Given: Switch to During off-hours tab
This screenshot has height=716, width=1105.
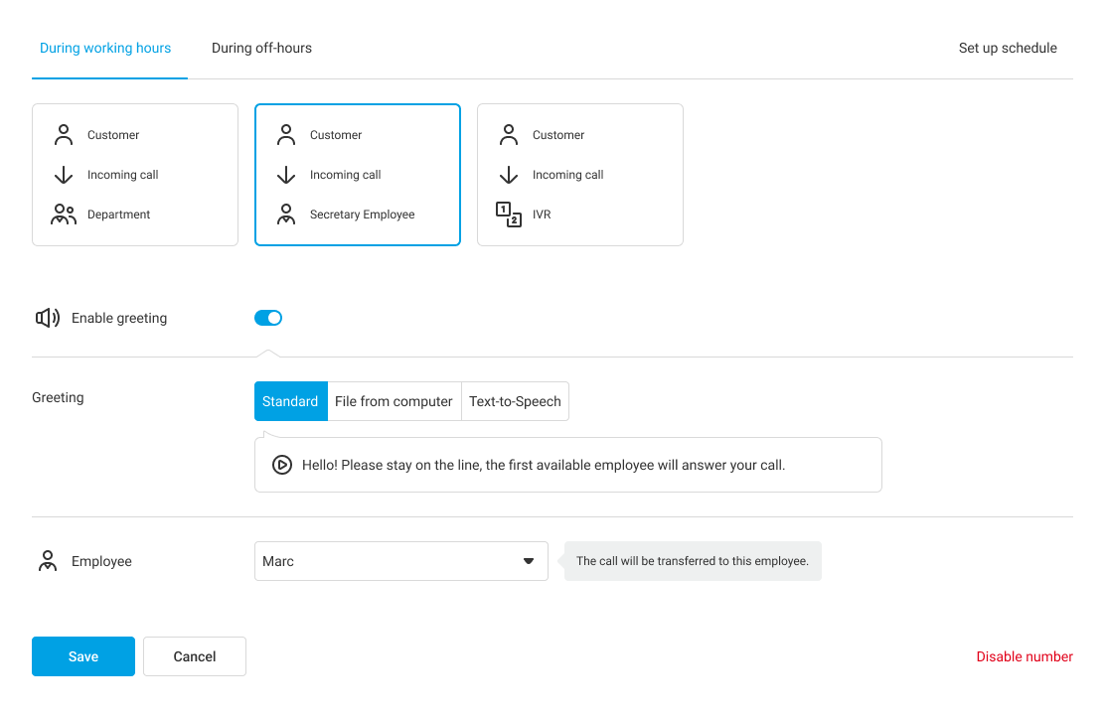Looking at the screenshot, I should coord(261,48).
